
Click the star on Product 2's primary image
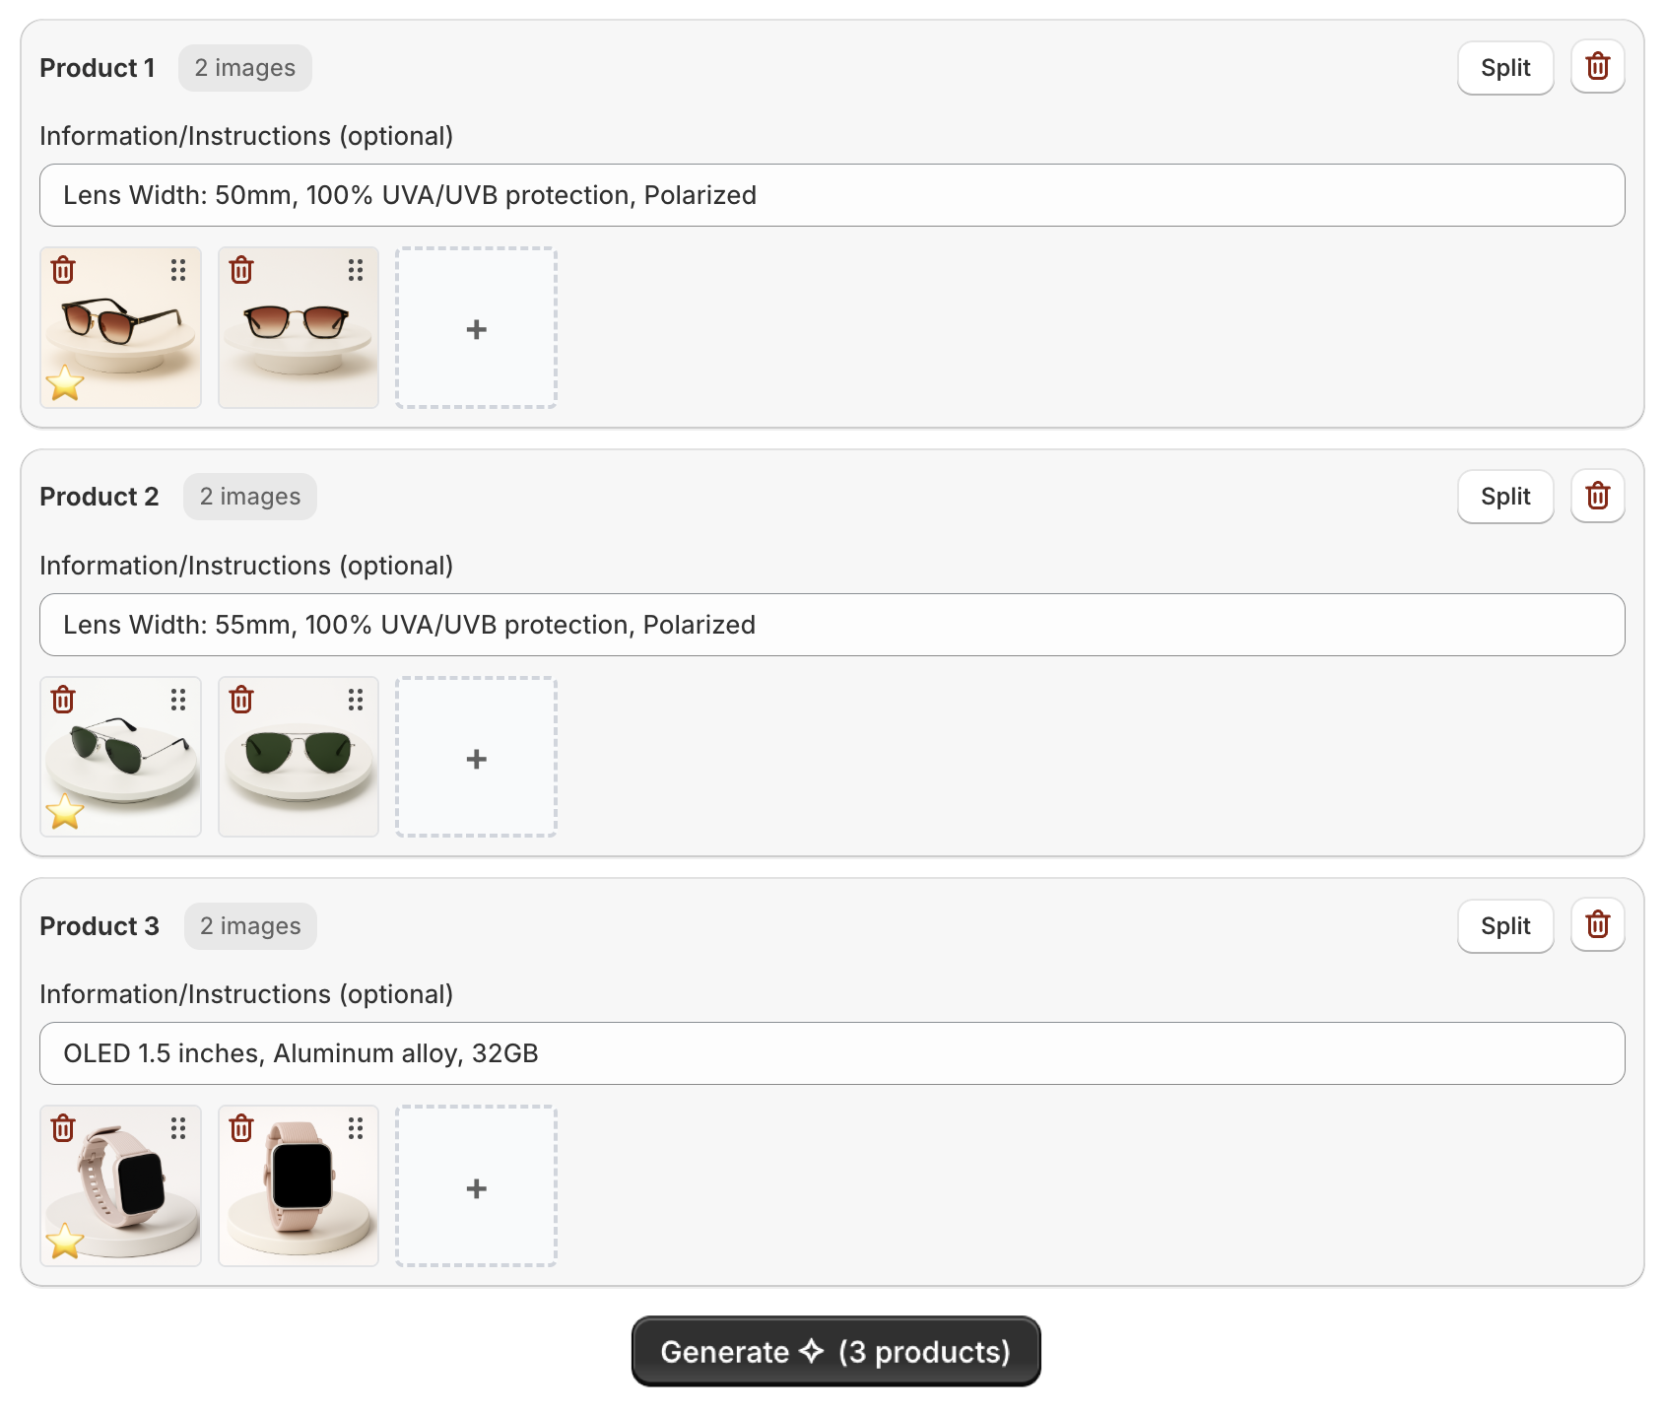(65, 813)
